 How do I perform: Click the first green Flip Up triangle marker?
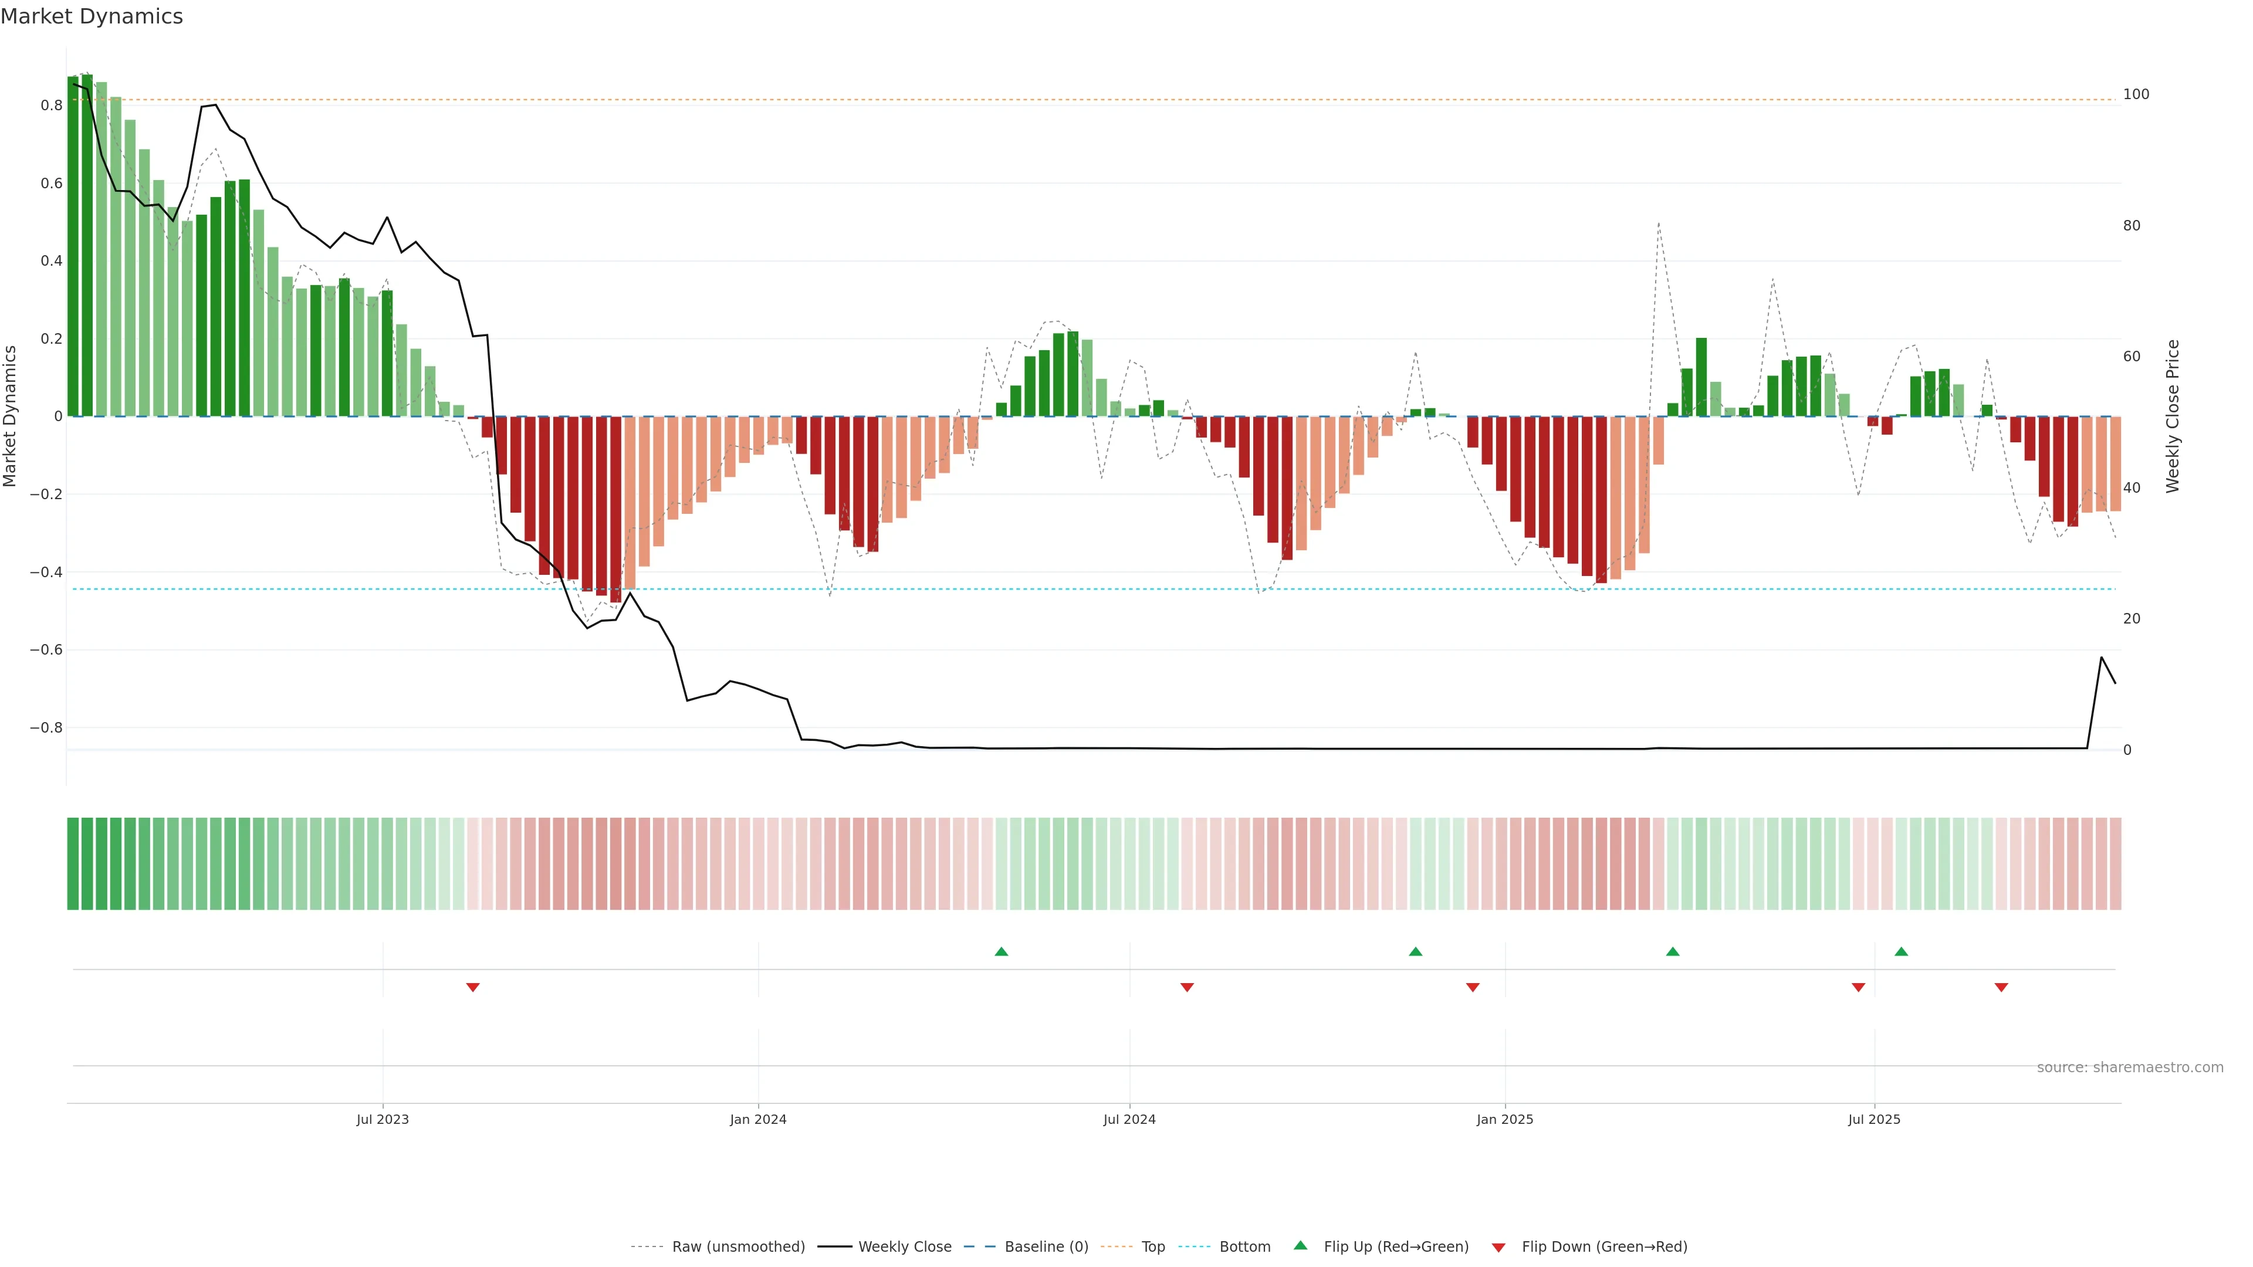pos(1002,951)
